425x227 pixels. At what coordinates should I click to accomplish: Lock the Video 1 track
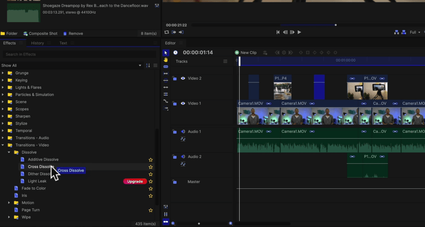pos(175,103)
